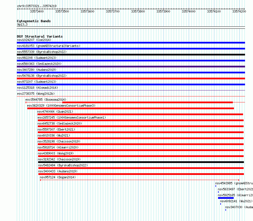
Task: Click purple bar under nsv6560363 (Sedlazeck2020)
Action: [131, 67]
